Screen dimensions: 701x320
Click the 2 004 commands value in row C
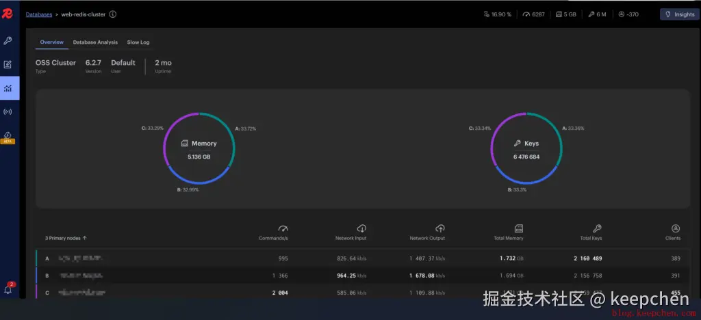click(x=280, y=293)
